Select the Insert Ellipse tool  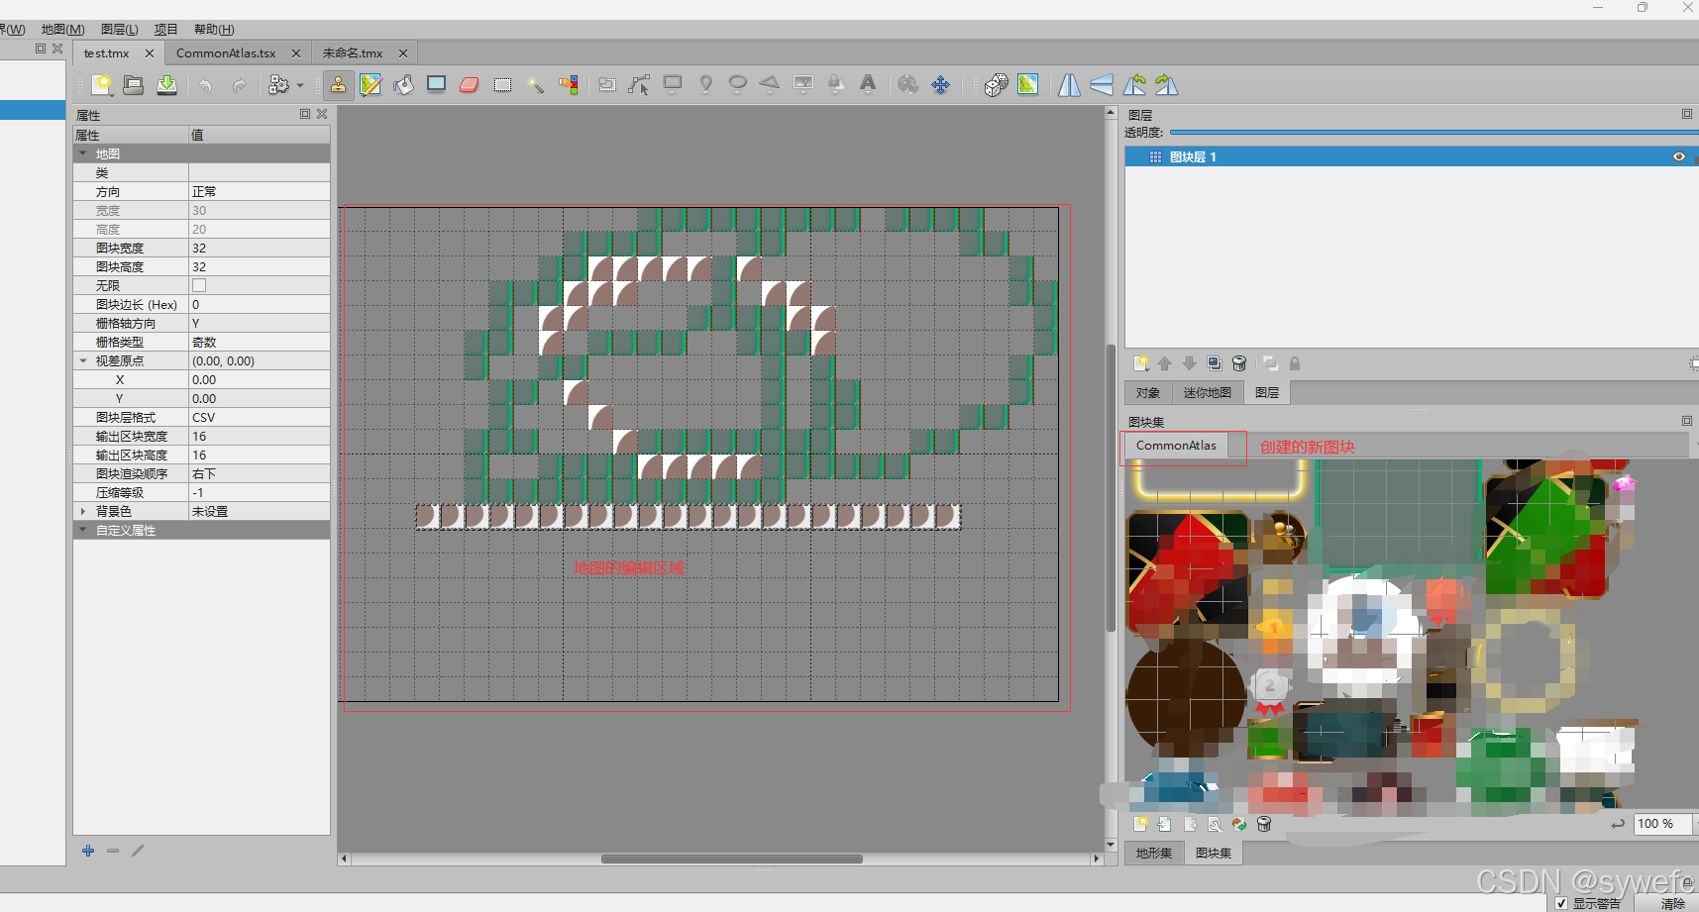(x=738, y=85)
